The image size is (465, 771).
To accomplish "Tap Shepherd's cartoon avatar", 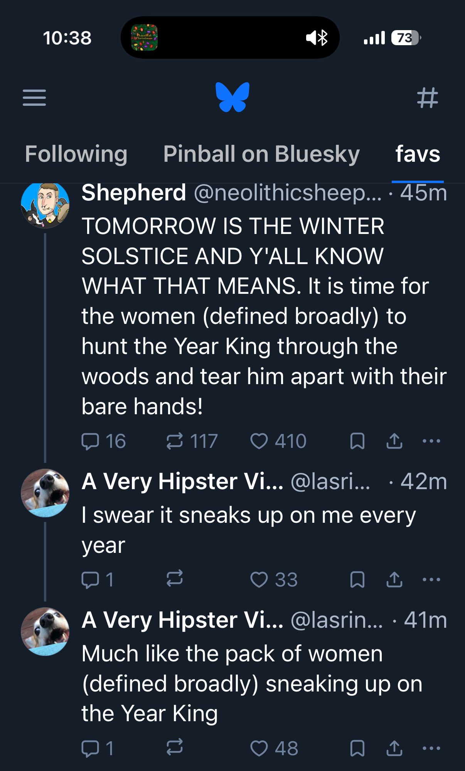I will pyautogui.click(x=45, y=205).
